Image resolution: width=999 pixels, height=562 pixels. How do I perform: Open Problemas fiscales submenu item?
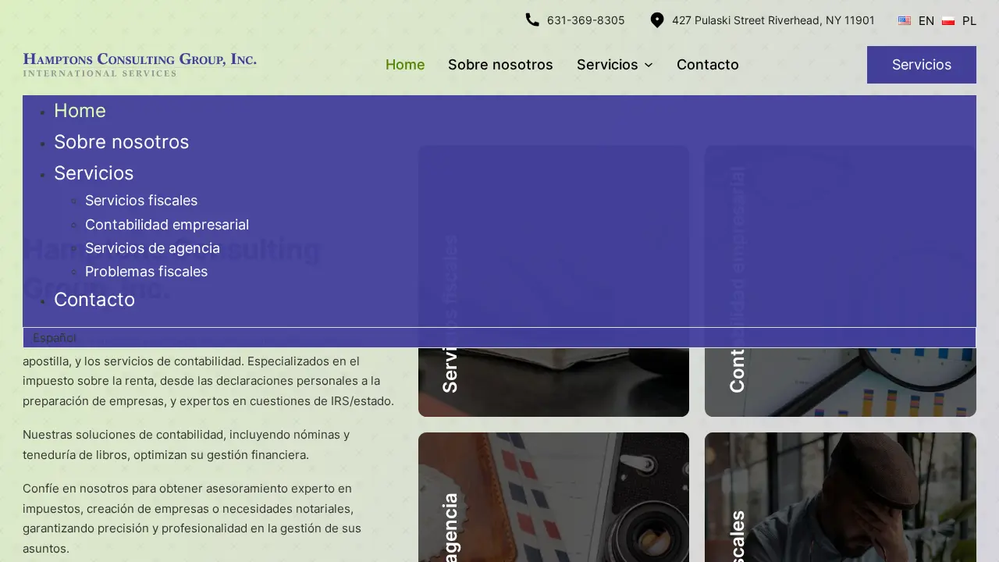146,272
